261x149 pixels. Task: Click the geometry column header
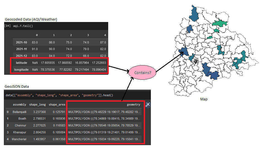tap(134, 104)
